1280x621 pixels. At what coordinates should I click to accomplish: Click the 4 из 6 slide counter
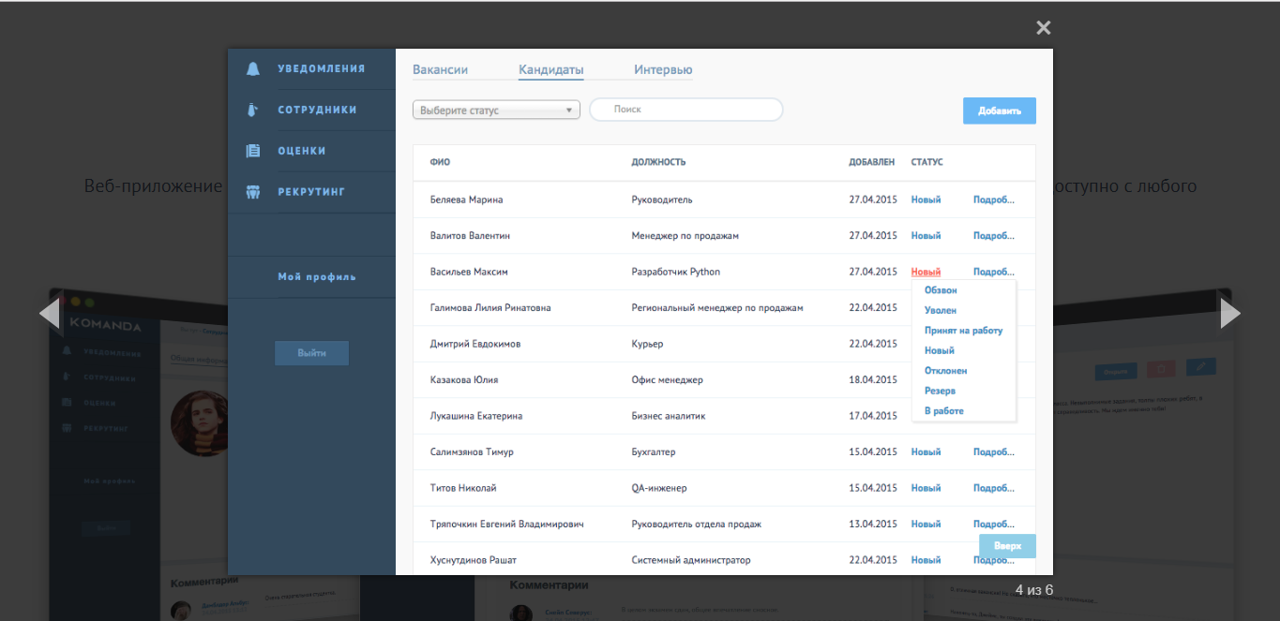point(1034,590)
